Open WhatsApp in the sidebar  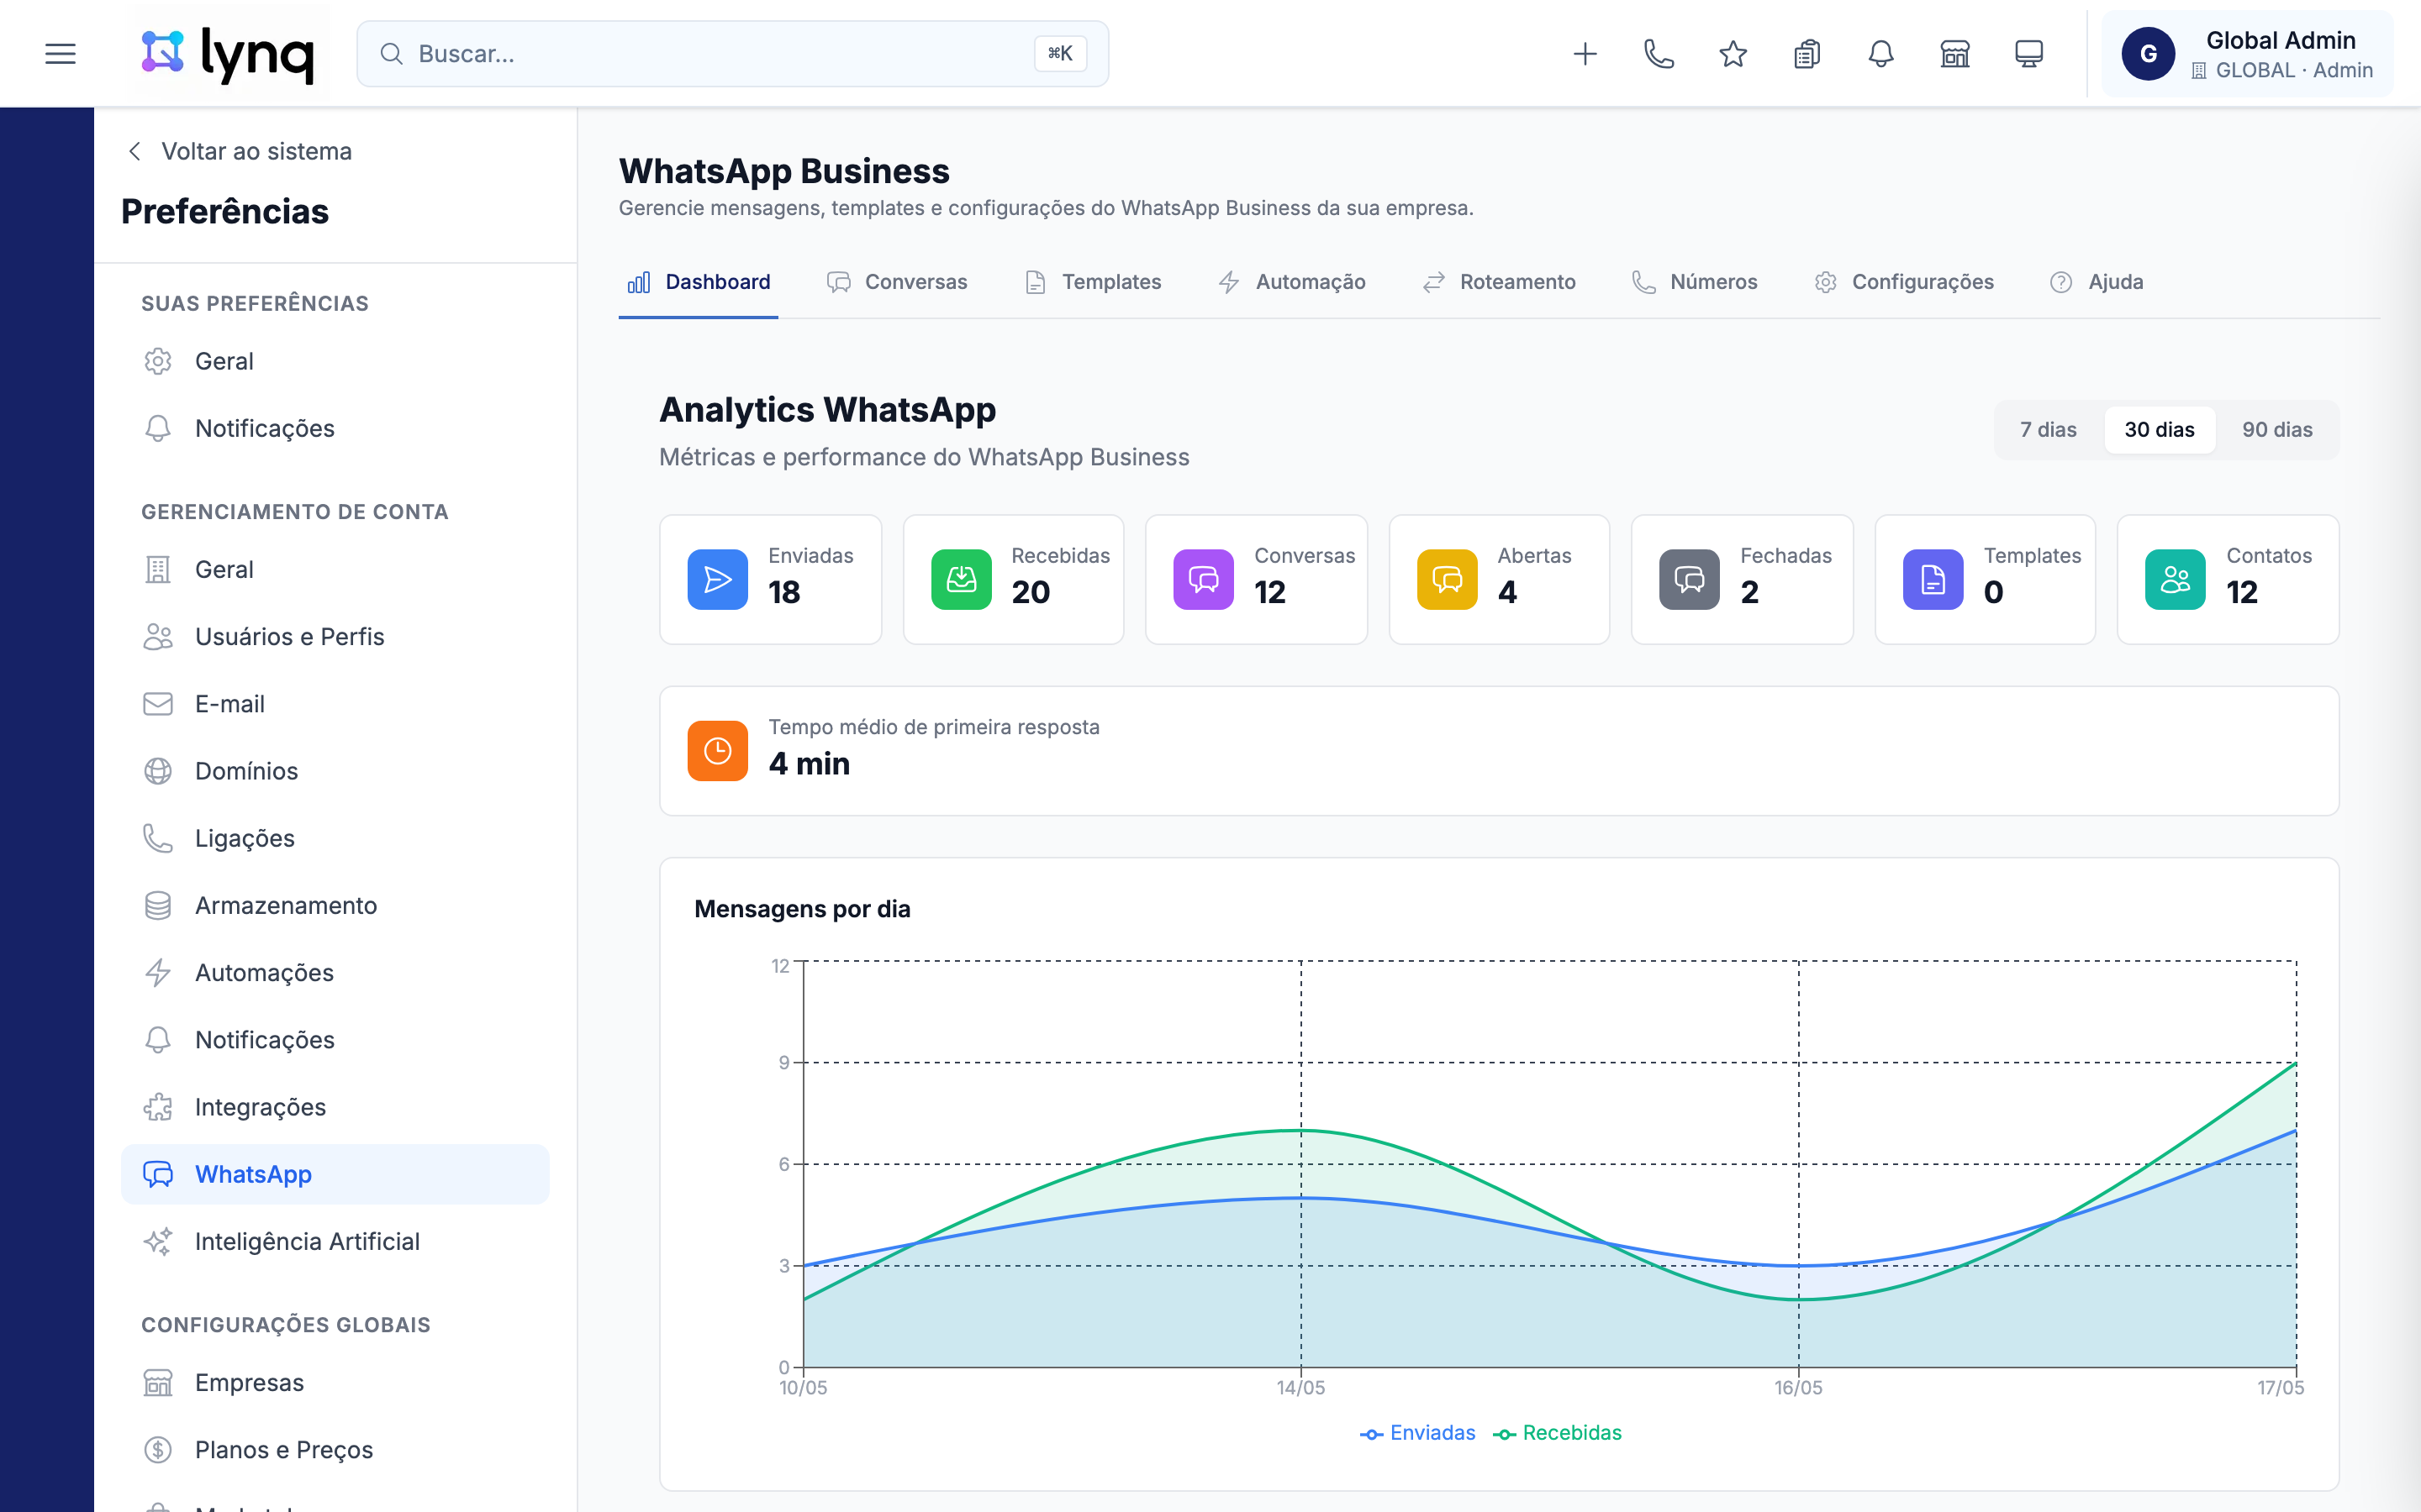[335, 1174]
